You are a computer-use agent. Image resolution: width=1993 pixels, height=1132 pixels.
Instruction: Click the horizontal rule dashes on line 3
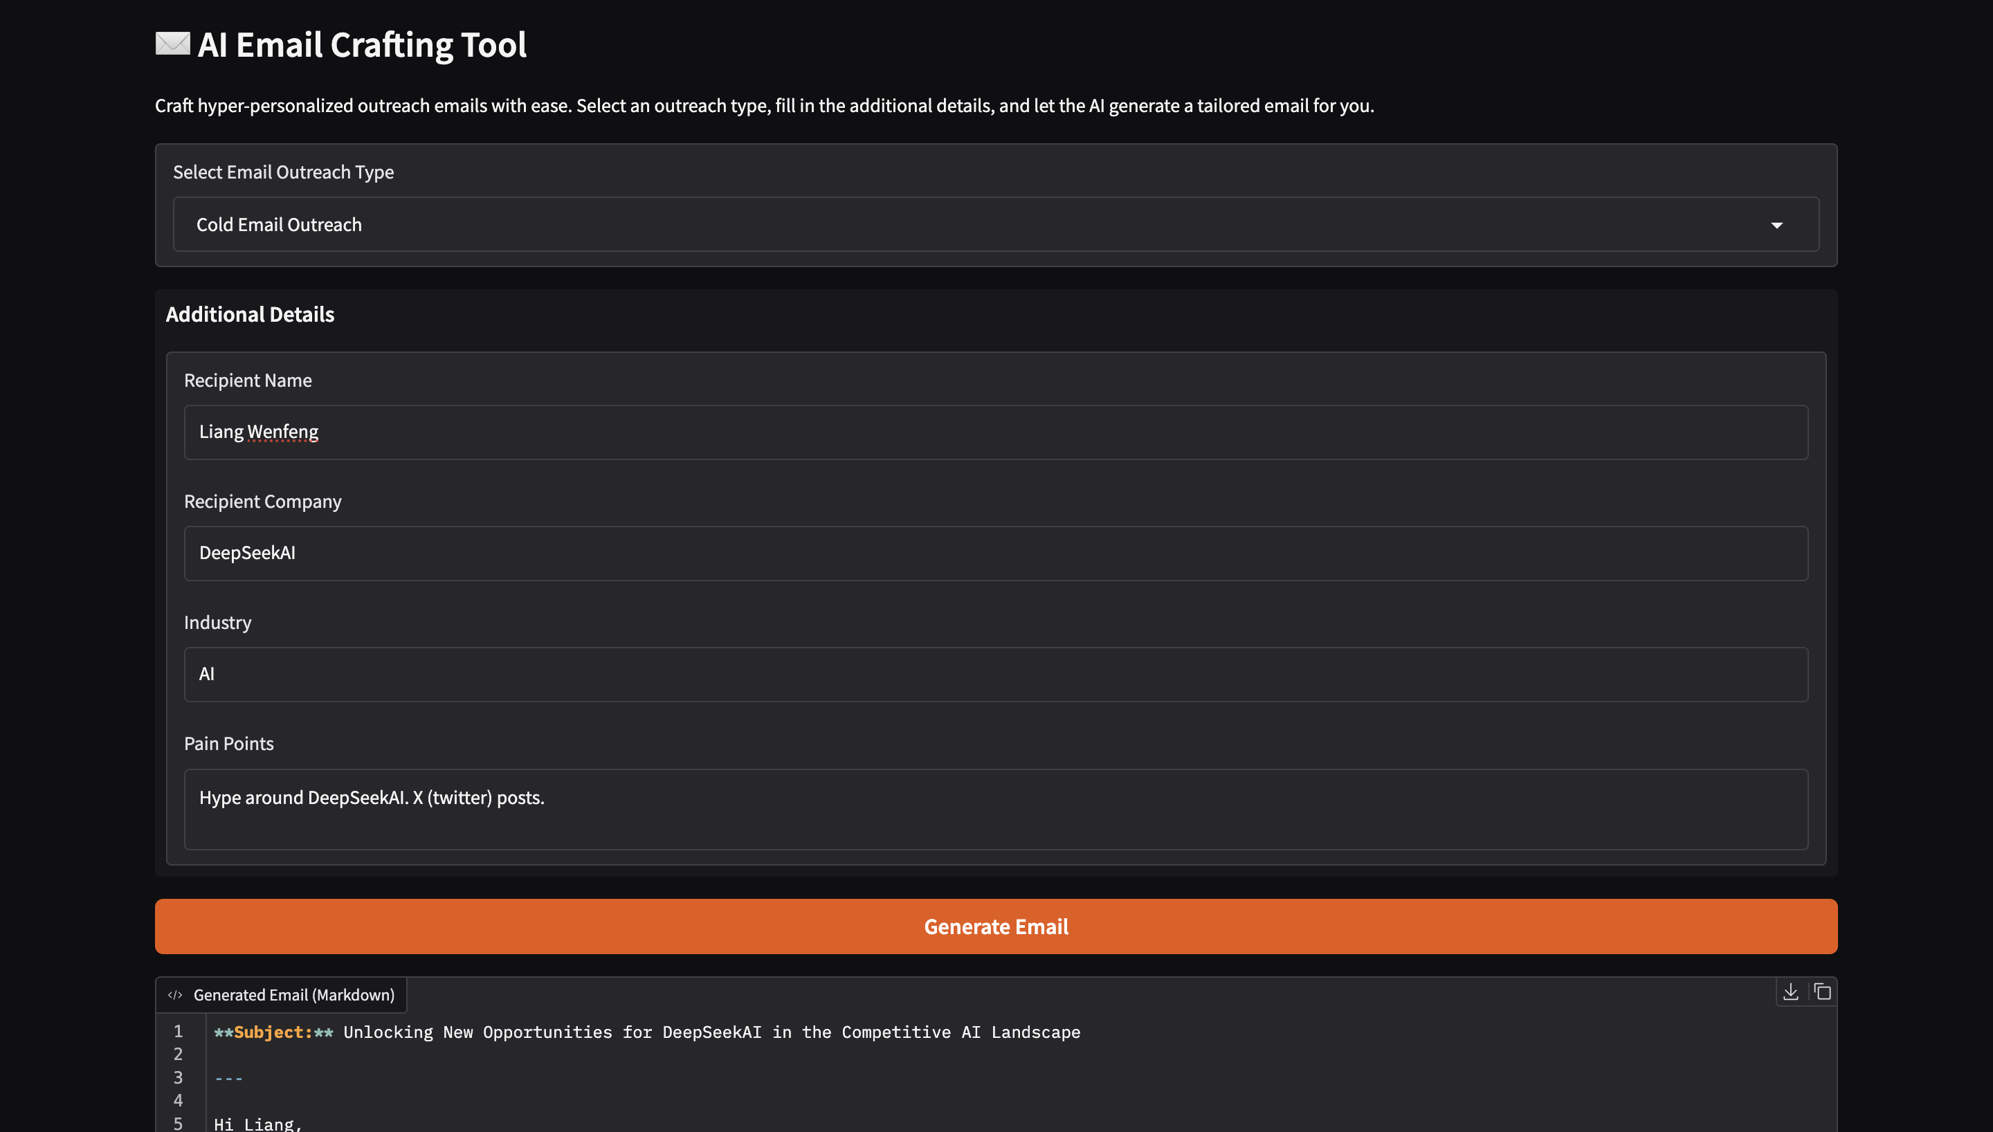click(228, 1078)
